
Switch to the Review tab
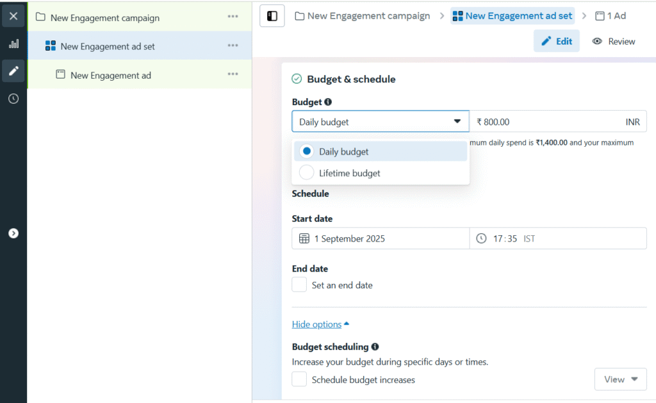point(614,41)
